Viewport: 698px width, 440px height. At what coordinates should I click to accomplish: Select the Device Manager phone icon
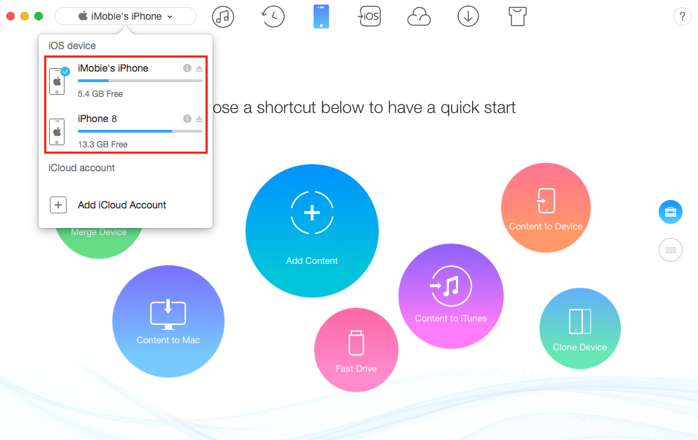(321, 16)
